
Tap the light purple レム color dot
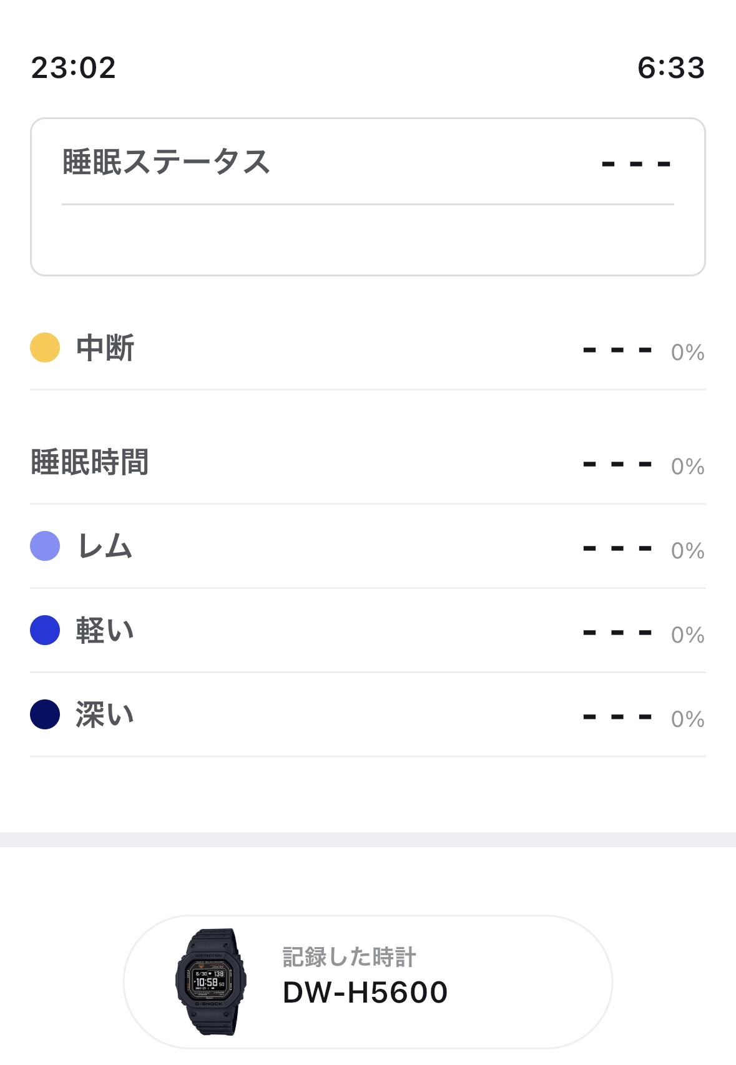point(45,546)
